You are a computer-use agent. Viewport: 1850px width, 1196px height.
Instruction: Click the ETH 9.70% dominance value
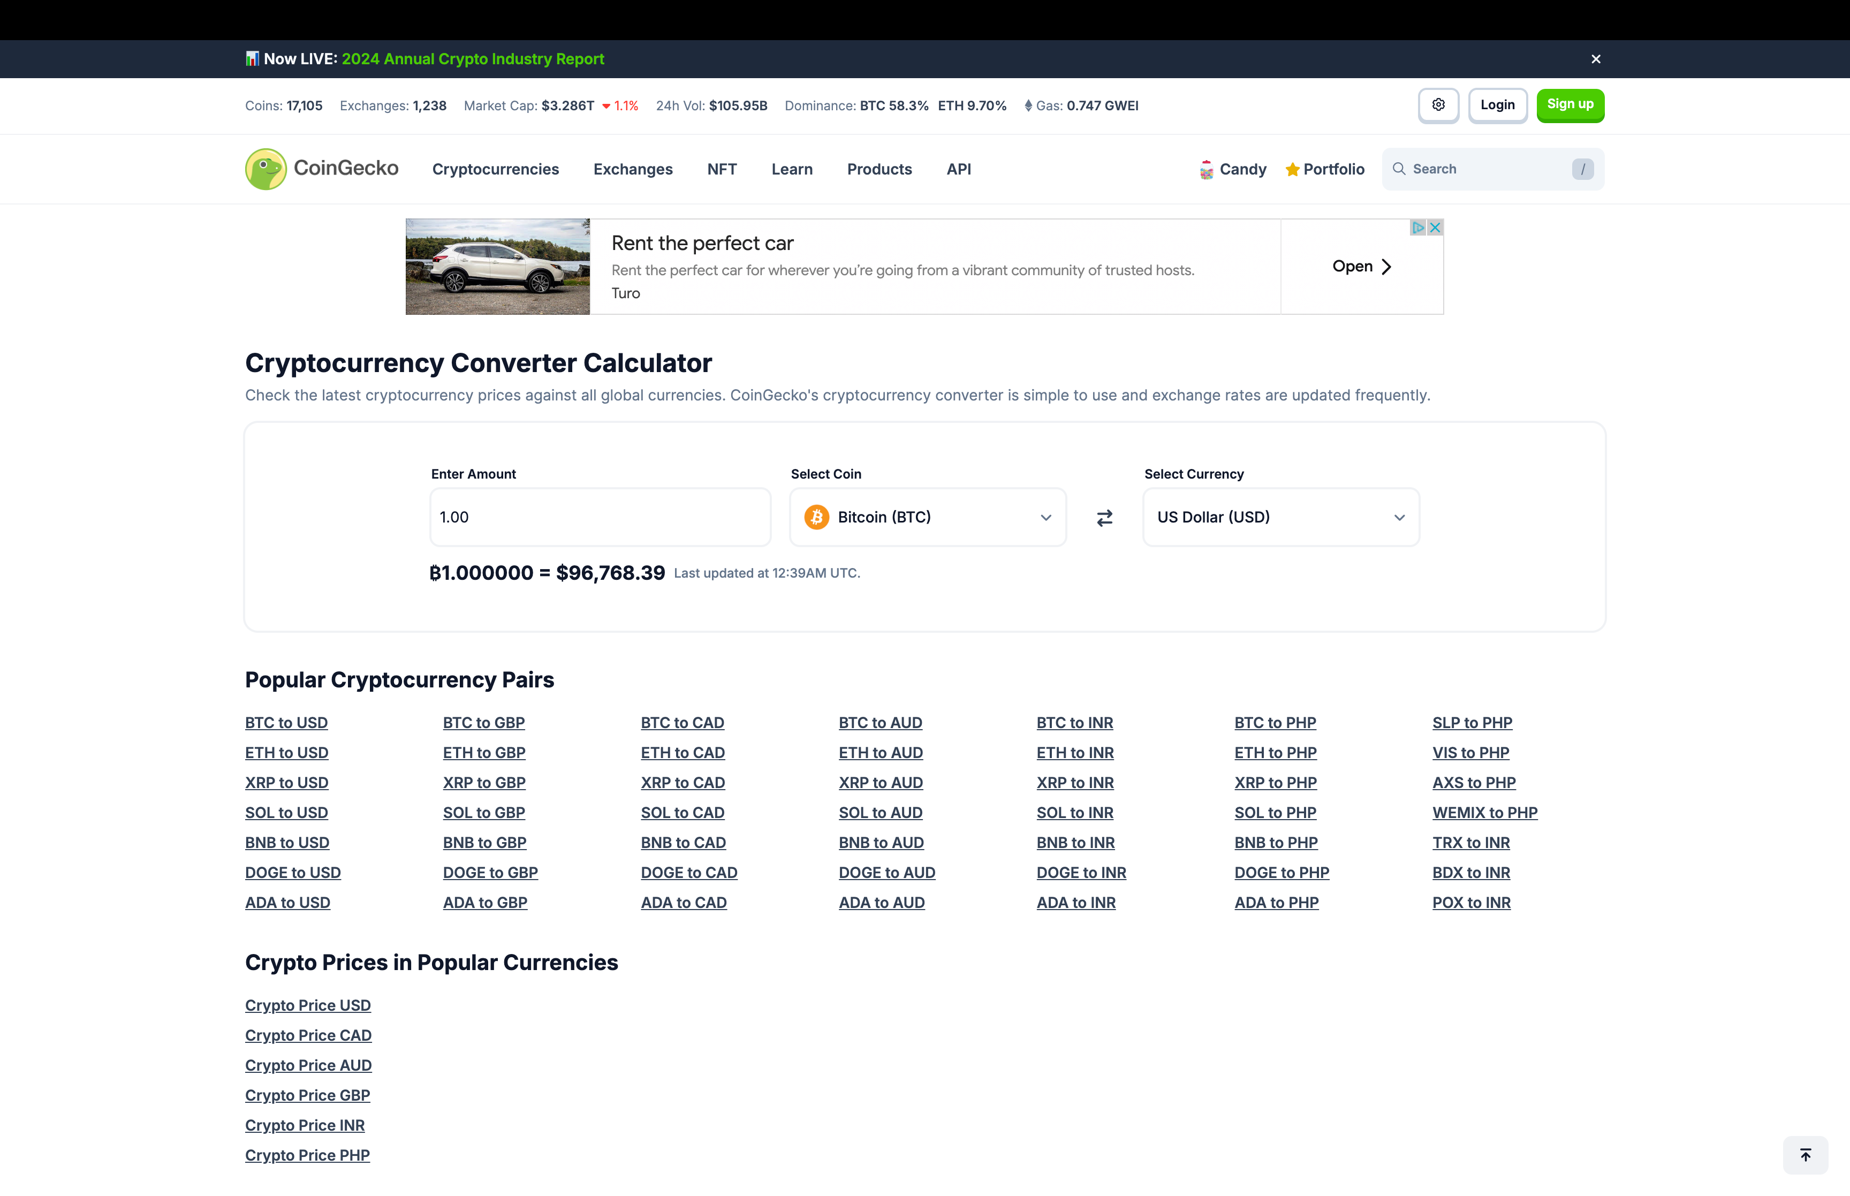pyautogui.click(x=972, y=105)
